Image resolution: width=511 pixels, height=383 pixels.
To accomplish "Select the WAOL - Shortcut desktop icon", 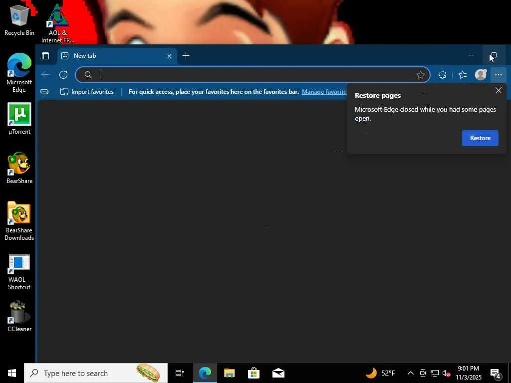I will 19,272.
